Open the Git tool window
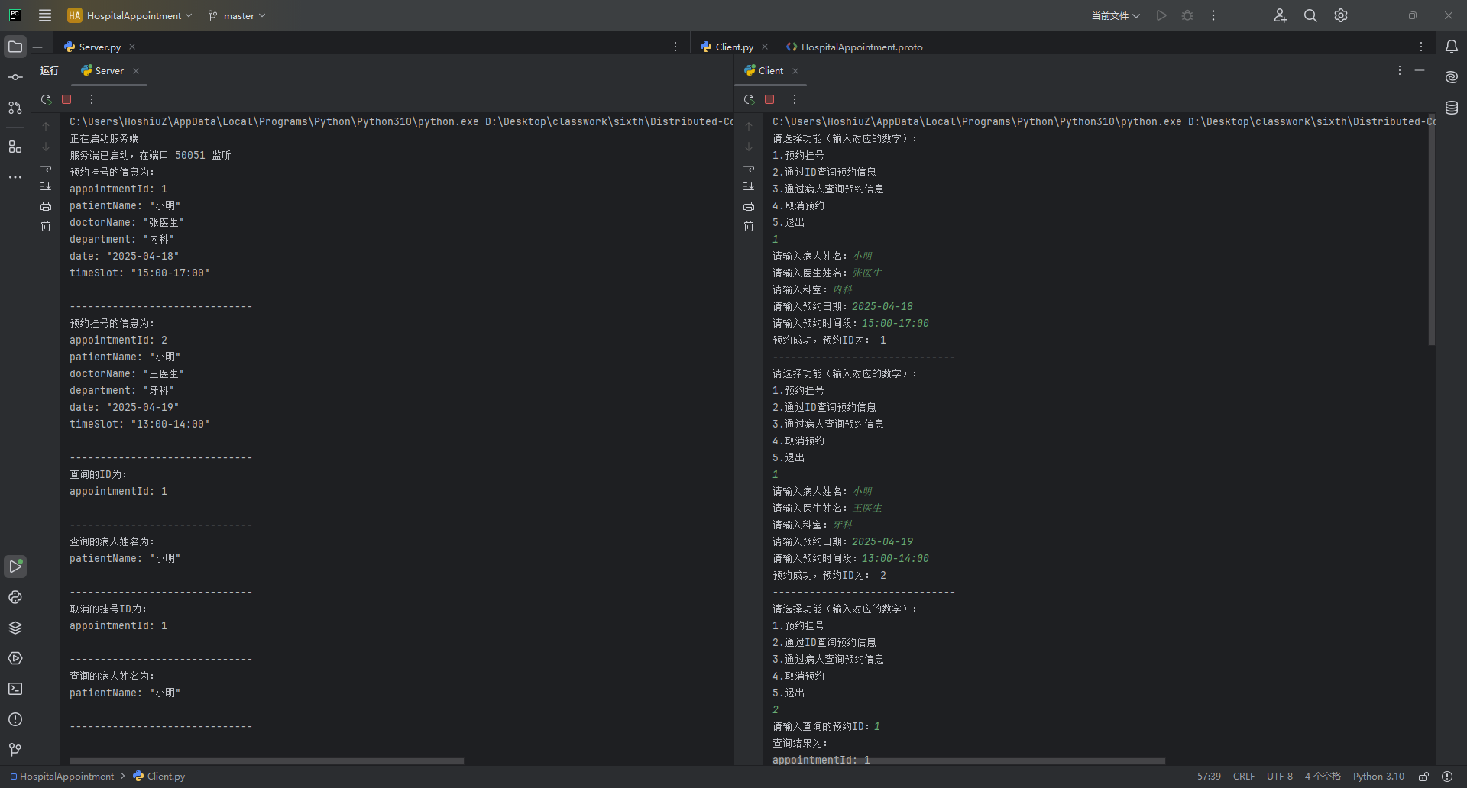 coord(15,750)
